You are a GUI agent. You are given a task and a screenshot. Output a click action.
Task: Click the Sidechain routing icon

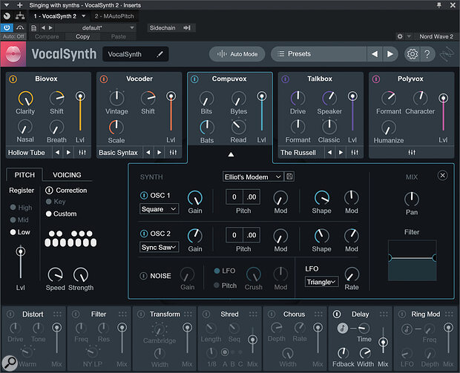click(187, 27)
